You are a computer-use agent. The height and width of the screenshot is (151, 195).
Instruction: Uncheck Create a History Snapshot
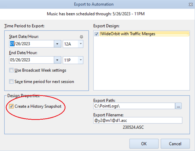[11, 106]
